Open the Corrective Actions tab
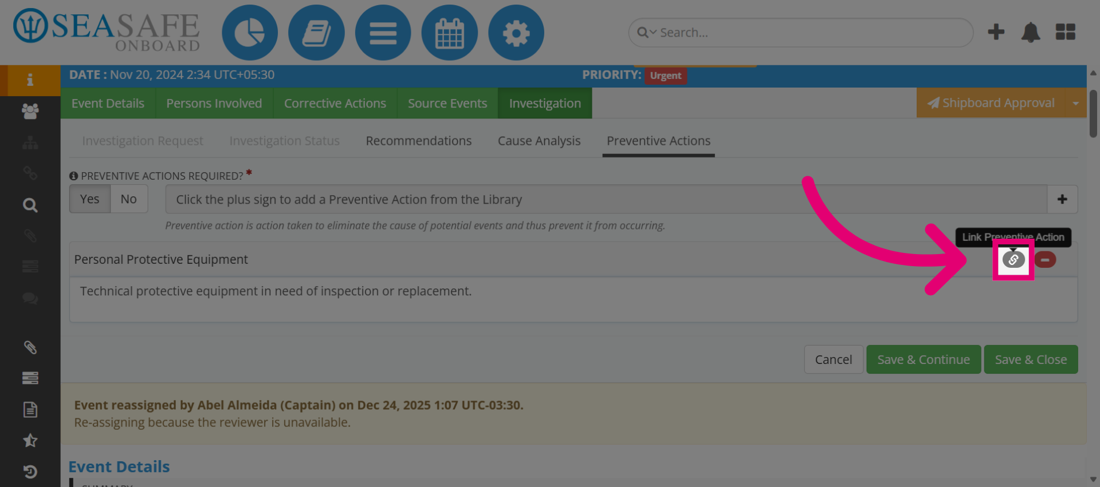 (335, 103)
